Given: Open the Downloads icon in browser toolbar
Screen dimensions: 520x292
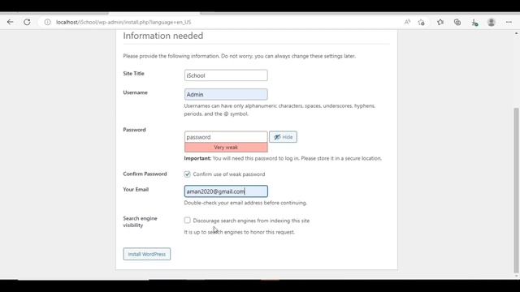Looking at the screenshot, I should [474, 22].
